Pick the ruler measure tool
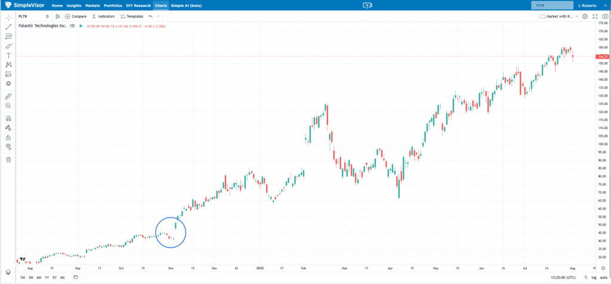The width and height of the screenshot is (611, 284). coord(8,96)
